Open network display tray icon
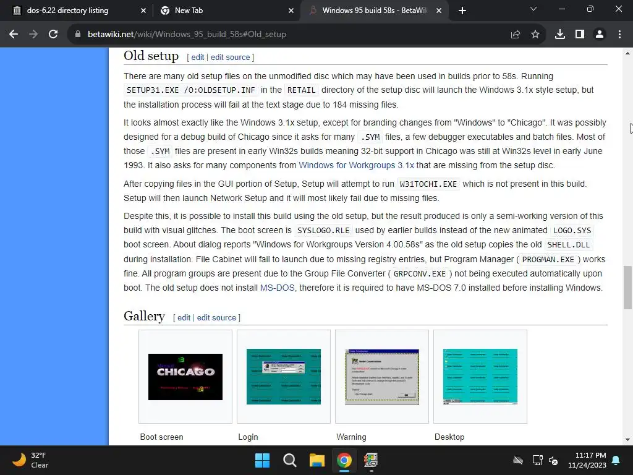The image size is (633, 475). [x=537, y=460]
